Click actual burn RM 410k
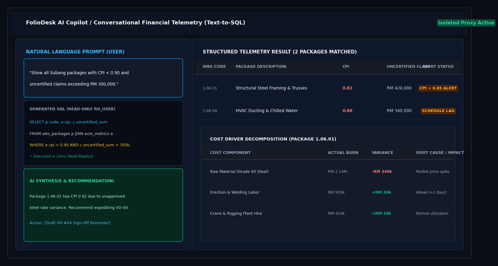Image resolution: width=498 pixels, height=266 pixels. click(x=336, y=213)
